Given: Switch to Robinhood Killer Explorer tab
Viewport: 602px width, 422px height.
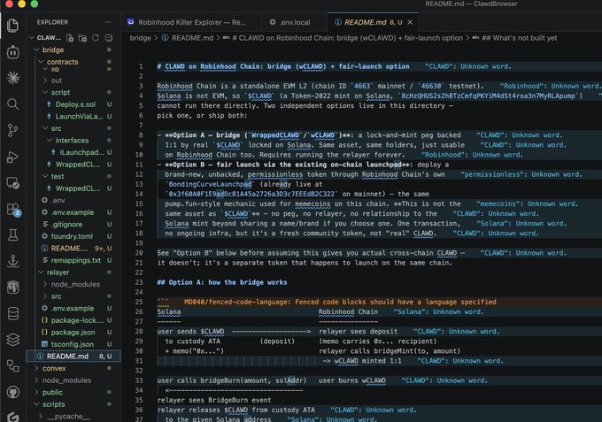Looking at the screenshot, I should point(191,22).
